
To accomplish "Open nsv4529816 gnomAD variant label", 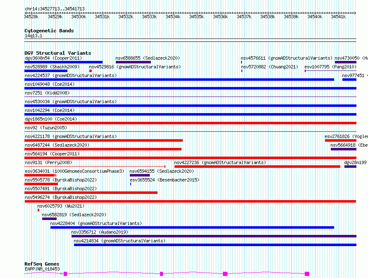I will tap(135, 67).
